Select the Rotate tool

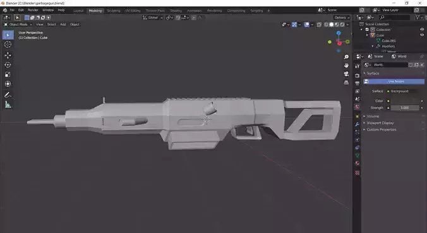pyautogui.click(x=8, y=65)
